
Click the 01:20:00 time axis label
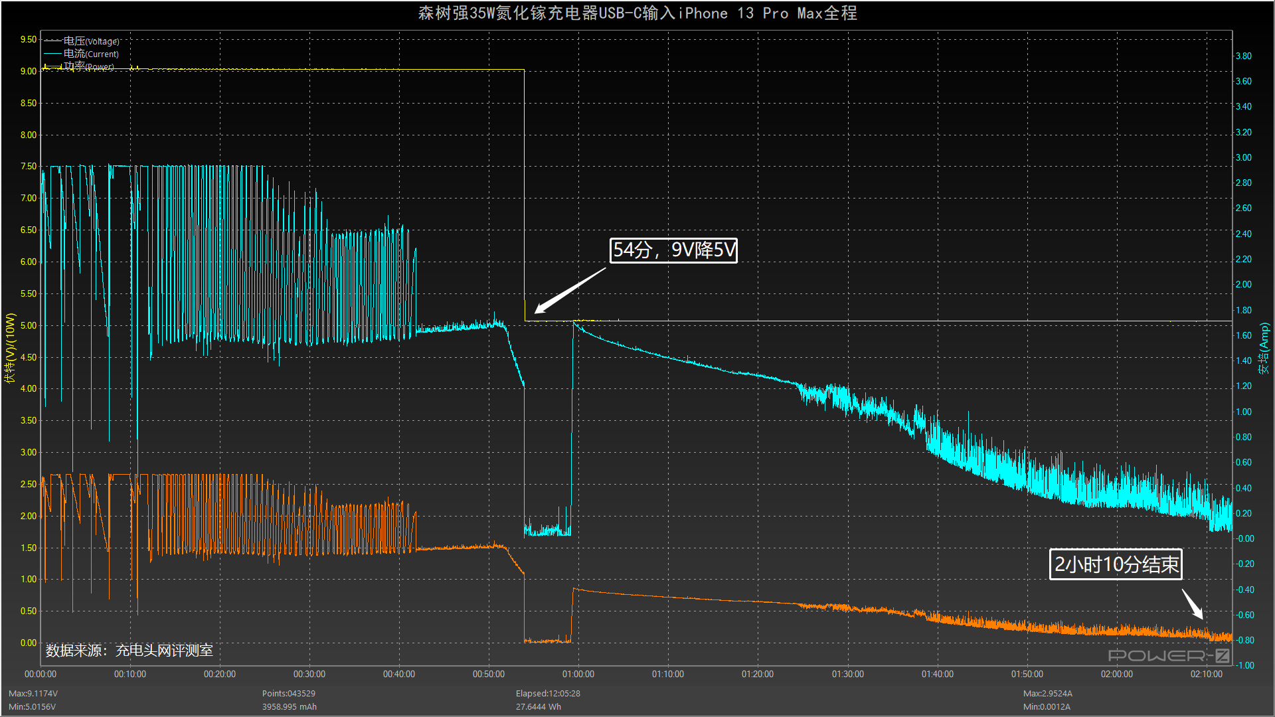pos(758,674)
